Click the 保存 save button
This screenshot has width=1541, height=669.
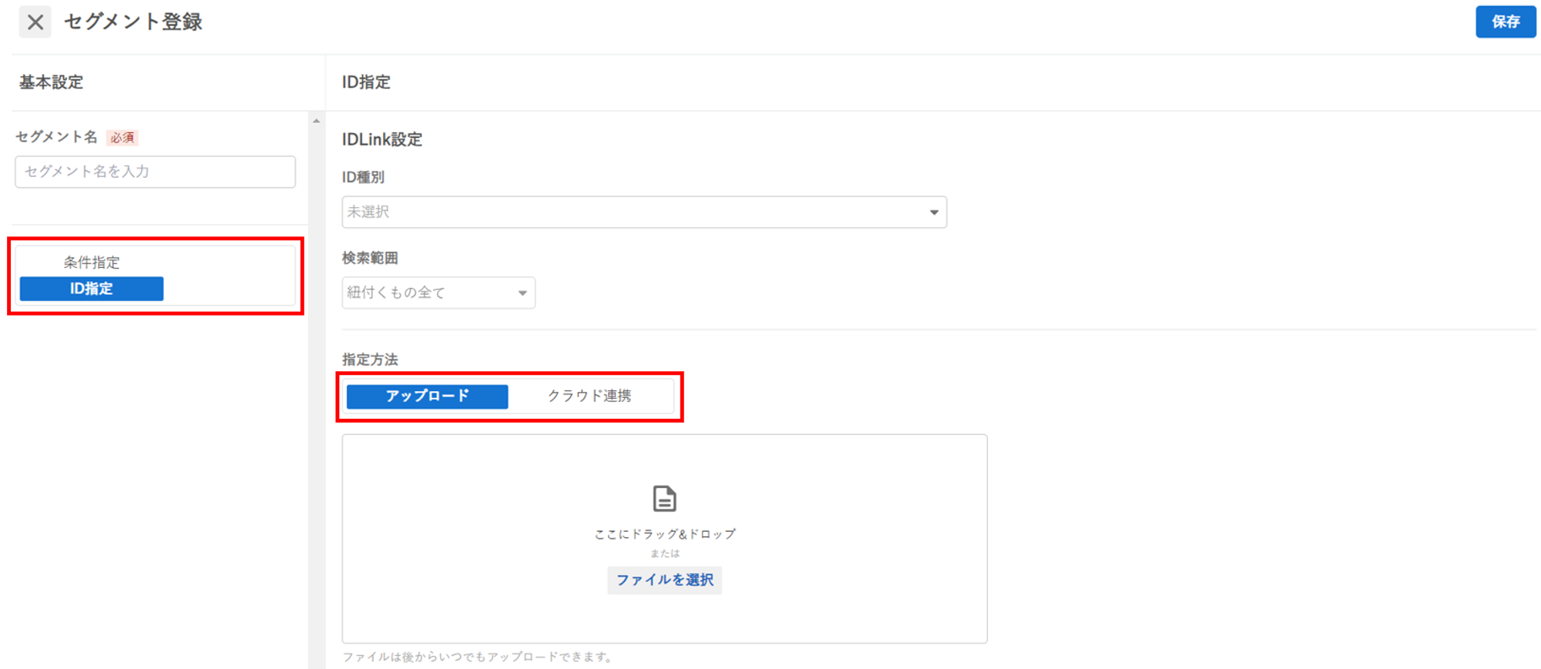tap(1505, 22)
